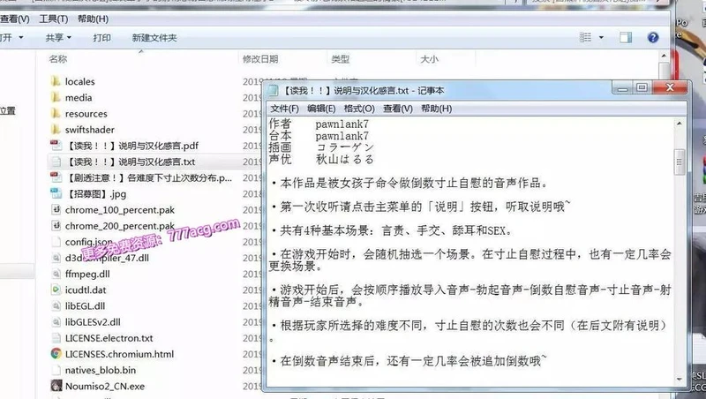The height and width of the screenshot is (399, 706).
Task: Toggle the Explorer preview pane icon
Action: click(626, 37)
